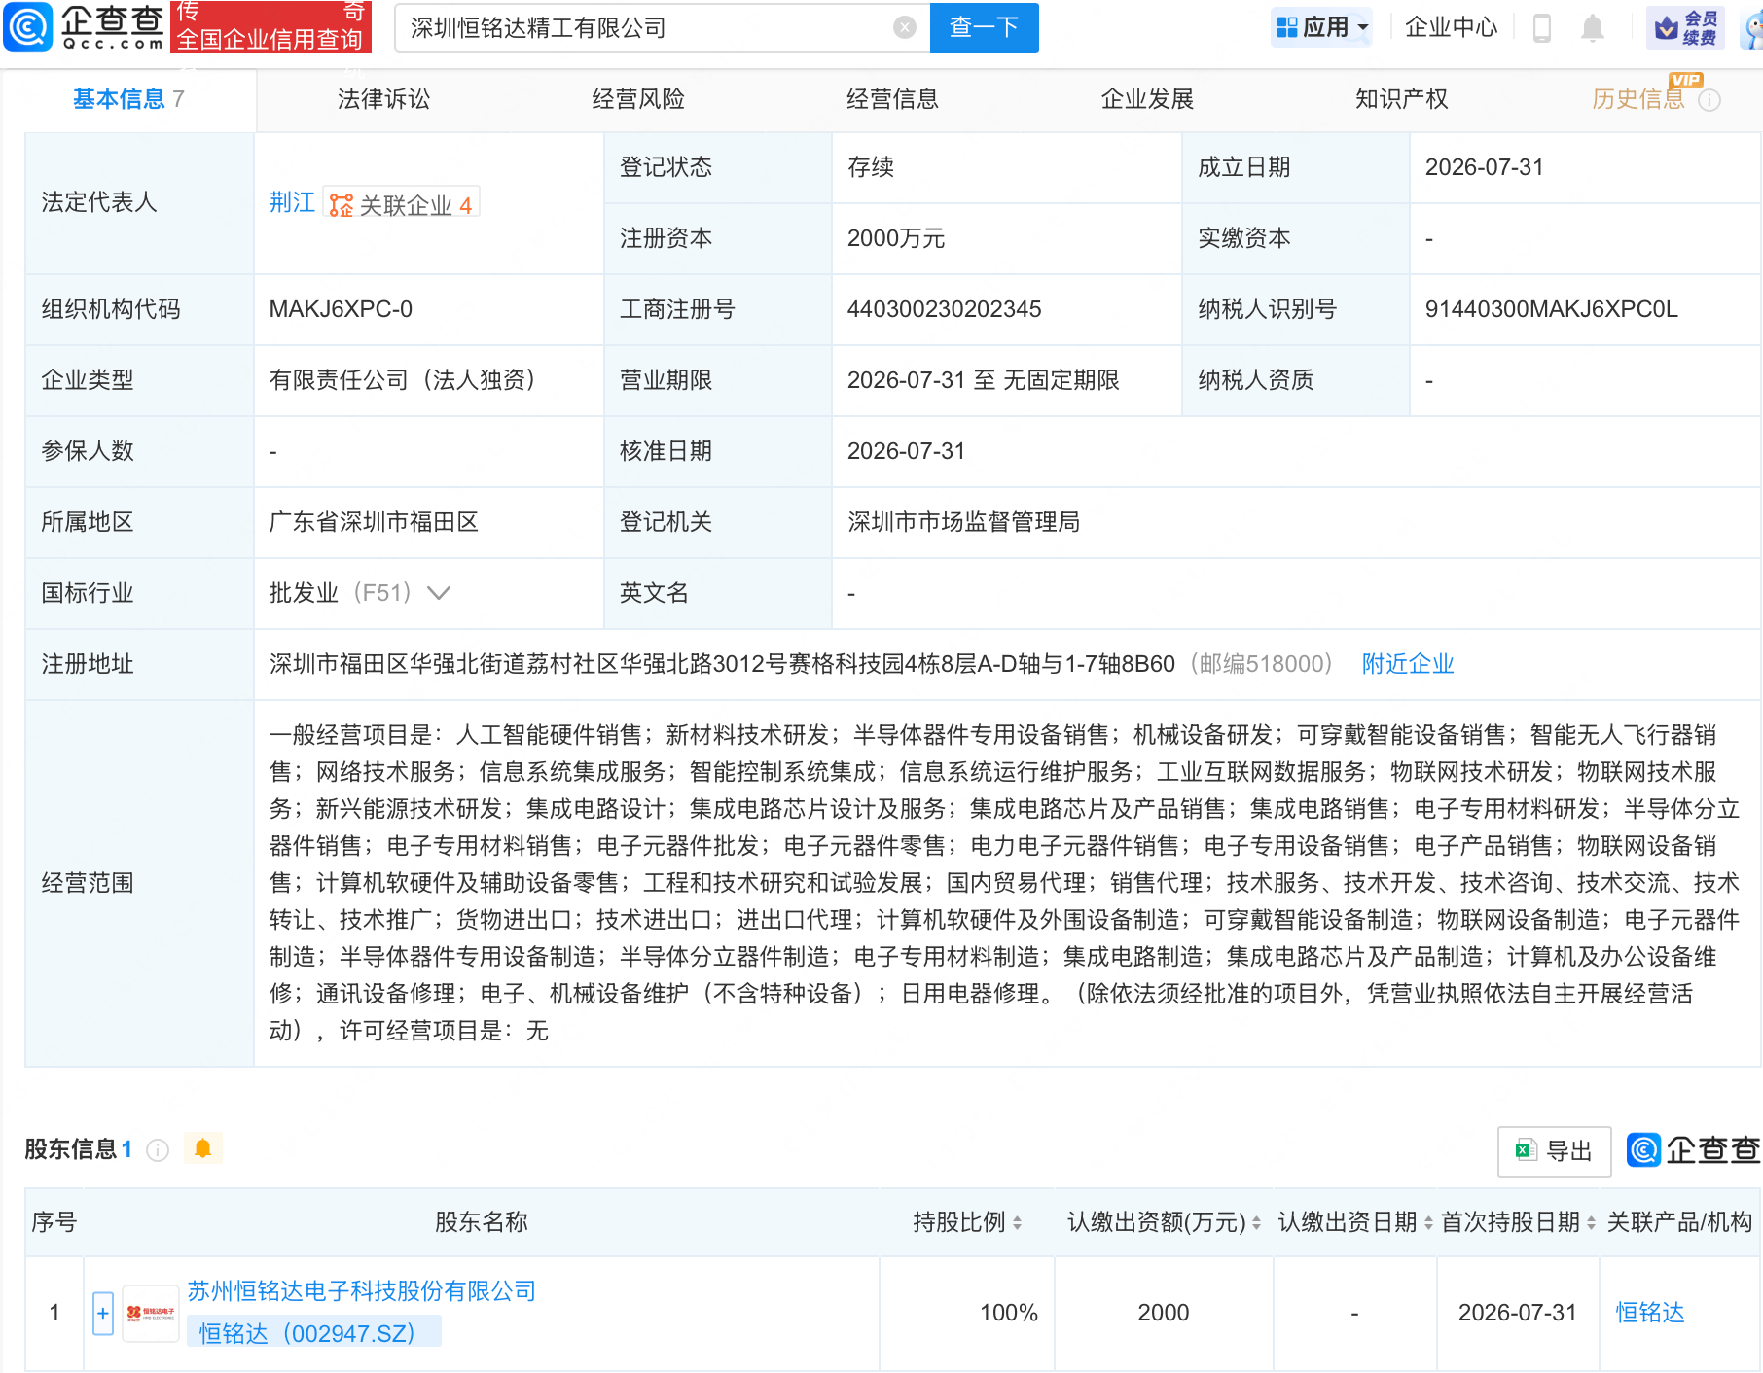This screenshot has width=1763, height=1373.
Task: Open the 知识产权 tab
Action: [x=1401, y=99]
